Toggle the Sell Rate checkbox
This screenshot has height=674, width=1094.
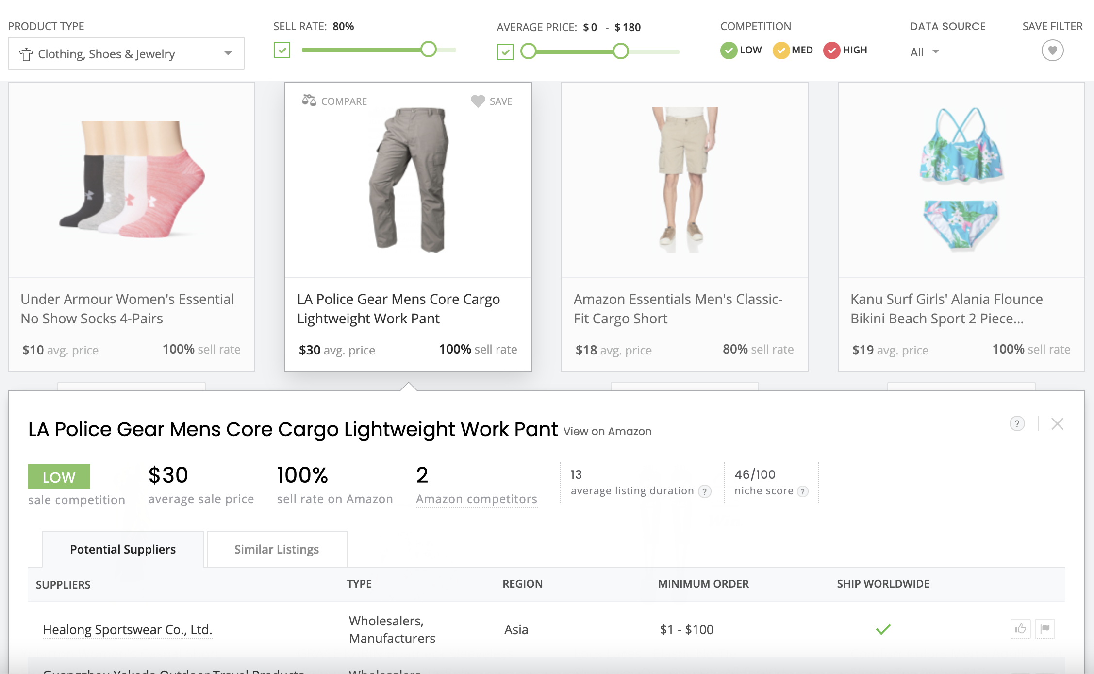point(282,50)
